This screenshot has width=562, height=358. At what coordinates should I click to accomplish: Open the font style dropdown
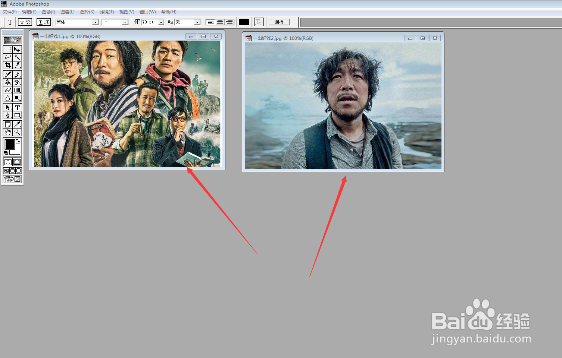tap(125, 22)
